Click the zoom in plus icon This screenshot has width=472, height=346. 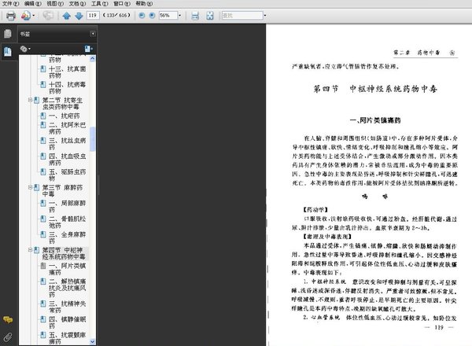153,16
